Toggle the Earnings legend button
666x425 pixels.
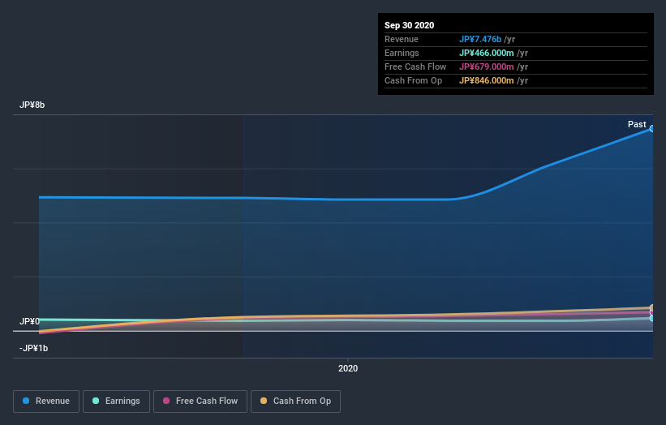[116, 401]
